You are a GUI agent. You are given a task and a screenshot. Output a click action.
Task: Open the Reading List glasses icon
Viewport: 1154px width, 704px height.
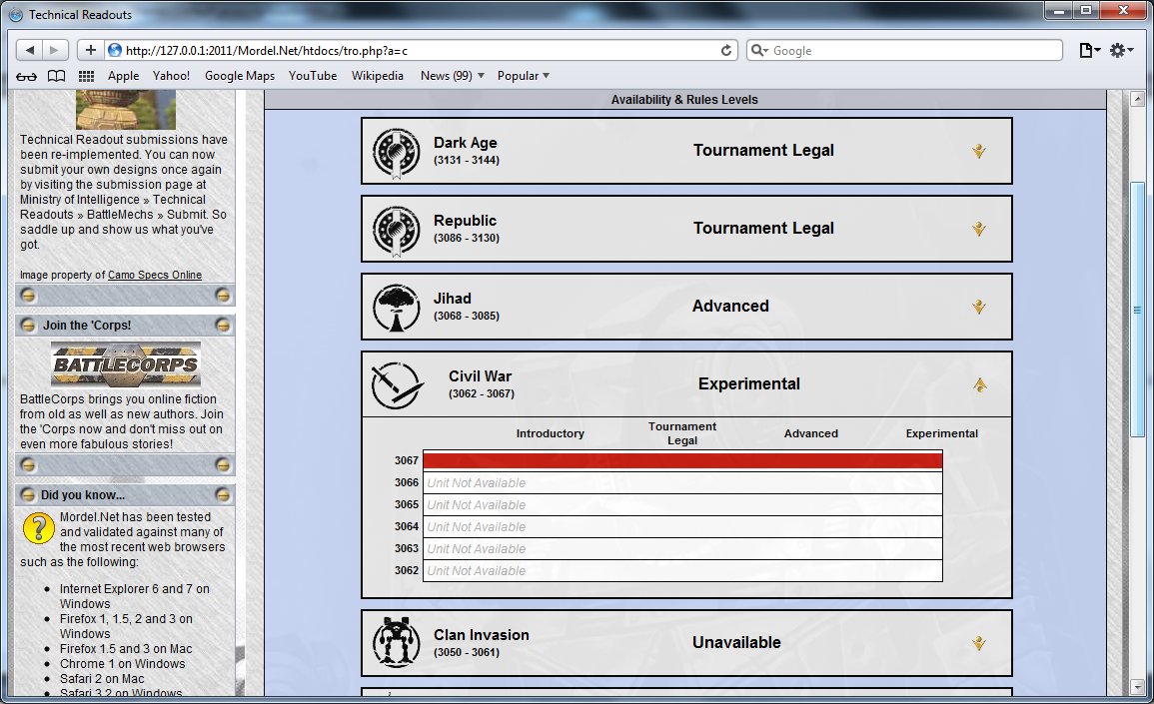click(27, 76)
